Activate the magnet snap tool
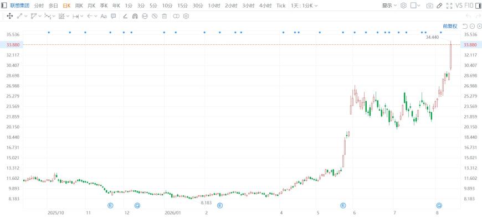Image resolution: width=482 pixels, height=218 pixels. coord(135,16)
